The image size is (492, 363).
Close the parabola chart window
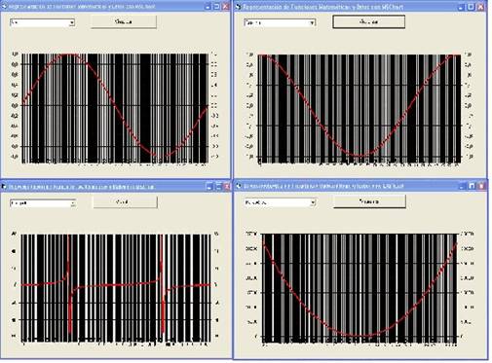(x=481, y=186)
